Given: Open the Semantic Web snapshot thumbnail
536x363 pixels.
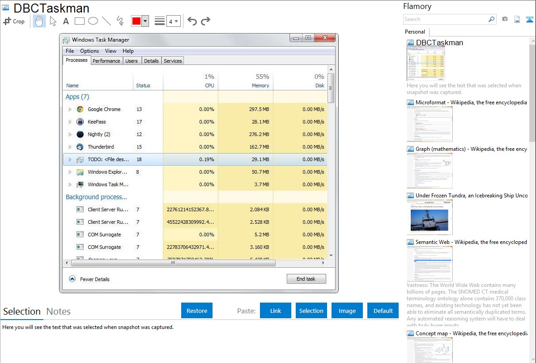Looking at the screenshot, I should pos(430,264).
